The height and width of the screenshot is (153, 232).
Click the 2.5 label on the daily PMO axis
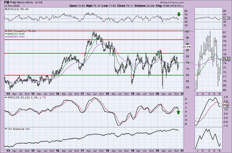point(226,97)
